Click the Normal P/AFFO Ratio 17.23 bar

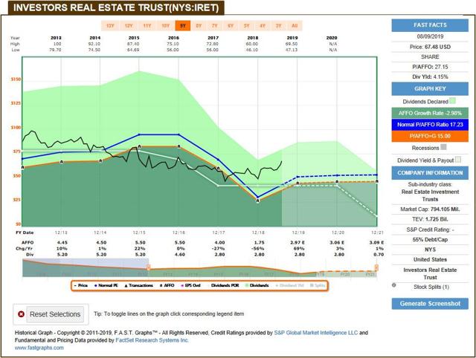coord(430,125)
